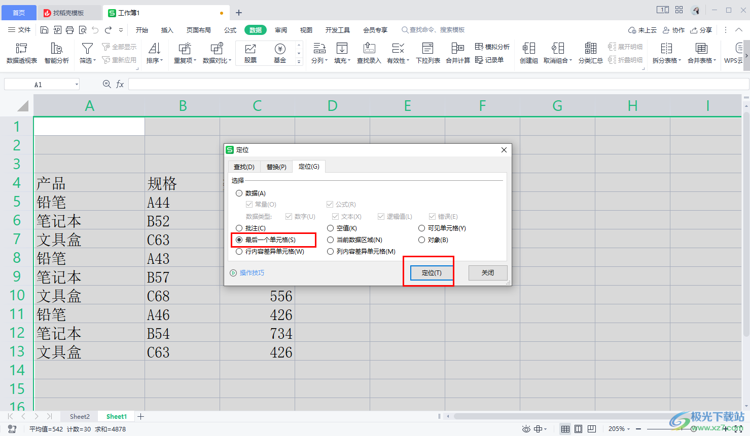750x436 pixels.
Task: Click the Filter (筛选) funnel icon
Action: [x=87, y=49]
